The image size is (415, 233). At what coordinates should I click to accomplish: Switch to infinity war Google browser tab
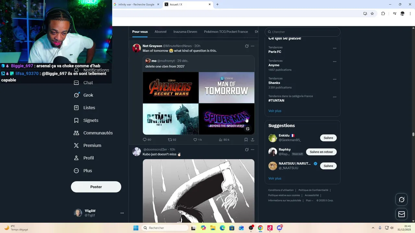[x=136, y=5]
